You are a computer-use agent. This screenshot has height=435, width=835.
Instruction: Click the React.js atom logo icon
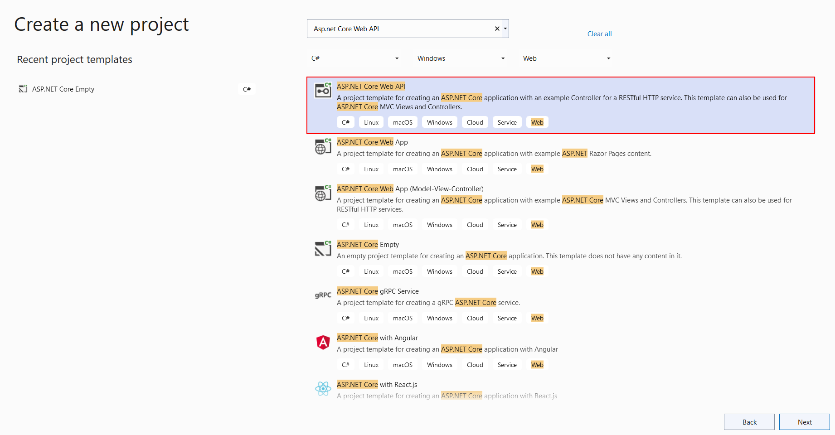click(x=323, y=388)
